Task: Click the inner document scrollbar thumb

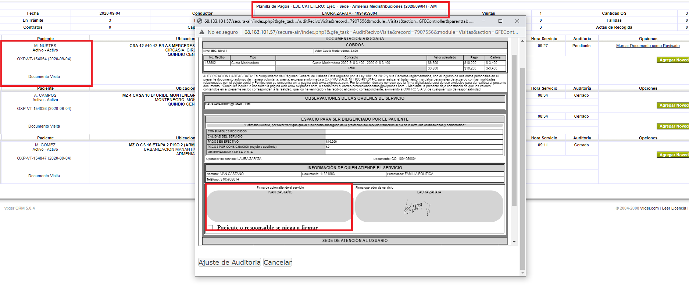Action: (514, 130)
